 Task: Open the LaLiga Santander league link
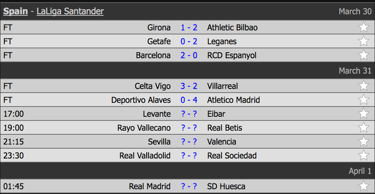pos(70,11)
